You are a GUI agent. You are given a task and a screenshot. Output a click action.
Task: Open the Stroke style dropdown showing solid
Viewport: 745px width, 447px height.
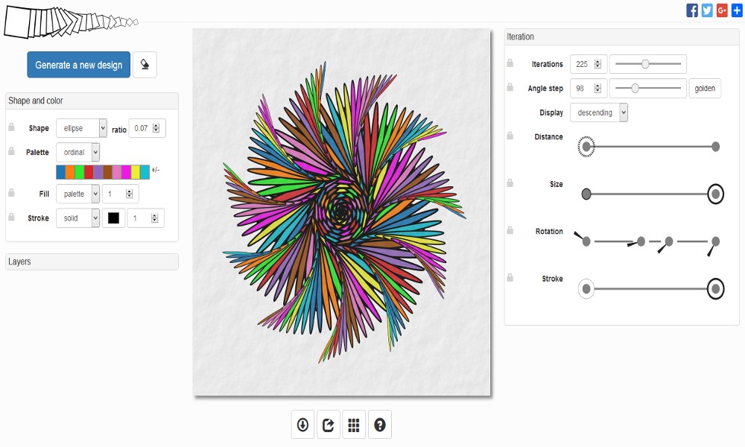(x=77, y=218)
